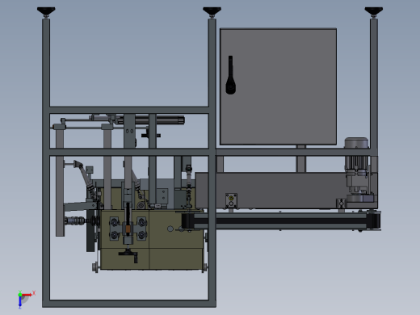Select the middle leveling foot on frame
This screenshot has width=420, height=315.
point(212,12)
